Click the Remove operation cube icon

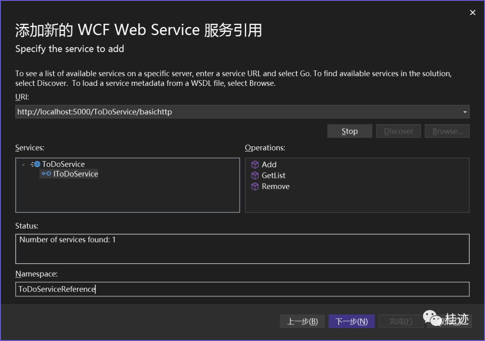255,186
